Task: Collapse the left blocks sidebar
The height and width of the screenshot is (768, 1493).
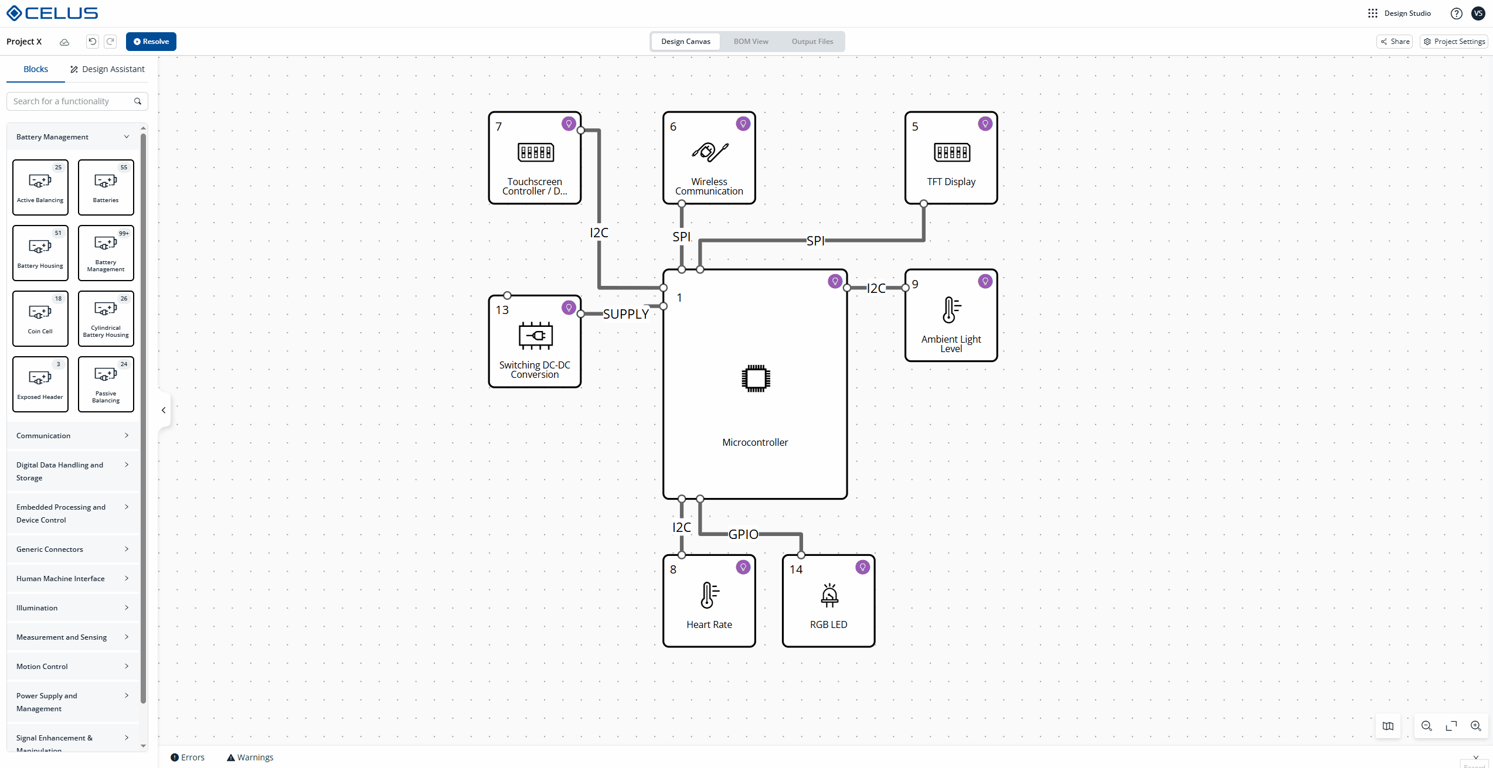Action: pos(164,410)
